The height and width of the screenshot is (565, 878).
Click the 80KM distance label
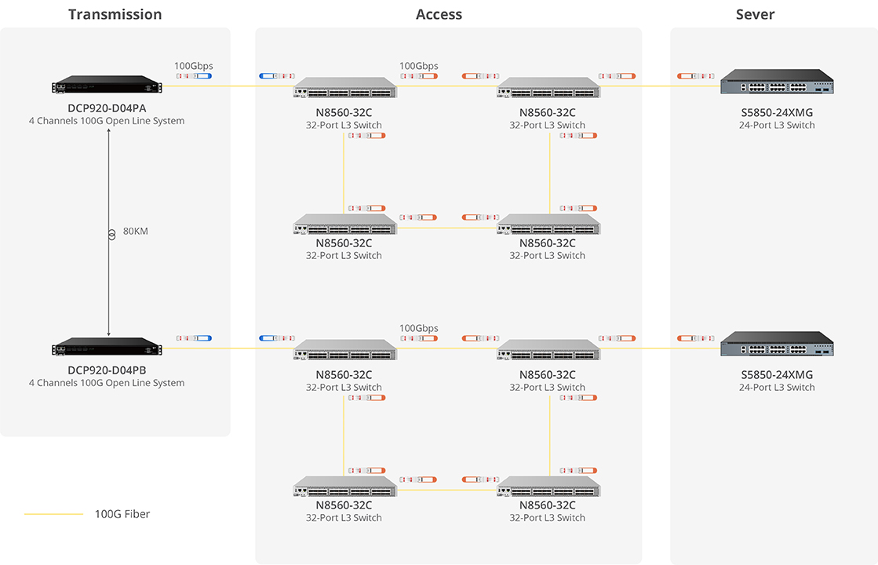[x=136, y=232]
